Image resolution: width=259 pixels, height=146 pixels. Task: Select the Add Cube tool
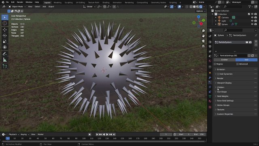pos(5,67)
